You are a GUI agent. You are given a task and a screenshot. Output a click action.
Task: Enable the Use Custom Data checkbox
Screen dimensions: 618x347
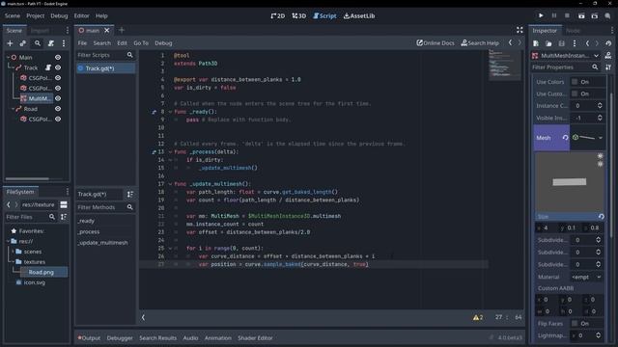click(575, 93)
